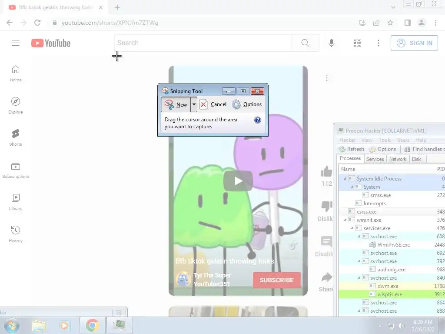The image size is (445, 334).
Task: Click the YouTube search magnifier button
Action: (306, 43)
